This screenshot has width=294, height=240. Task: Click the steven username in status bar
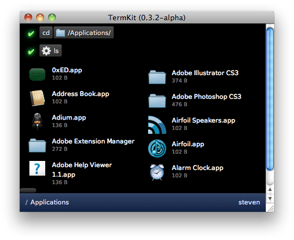pyautogui.click(x=249, y=202)
